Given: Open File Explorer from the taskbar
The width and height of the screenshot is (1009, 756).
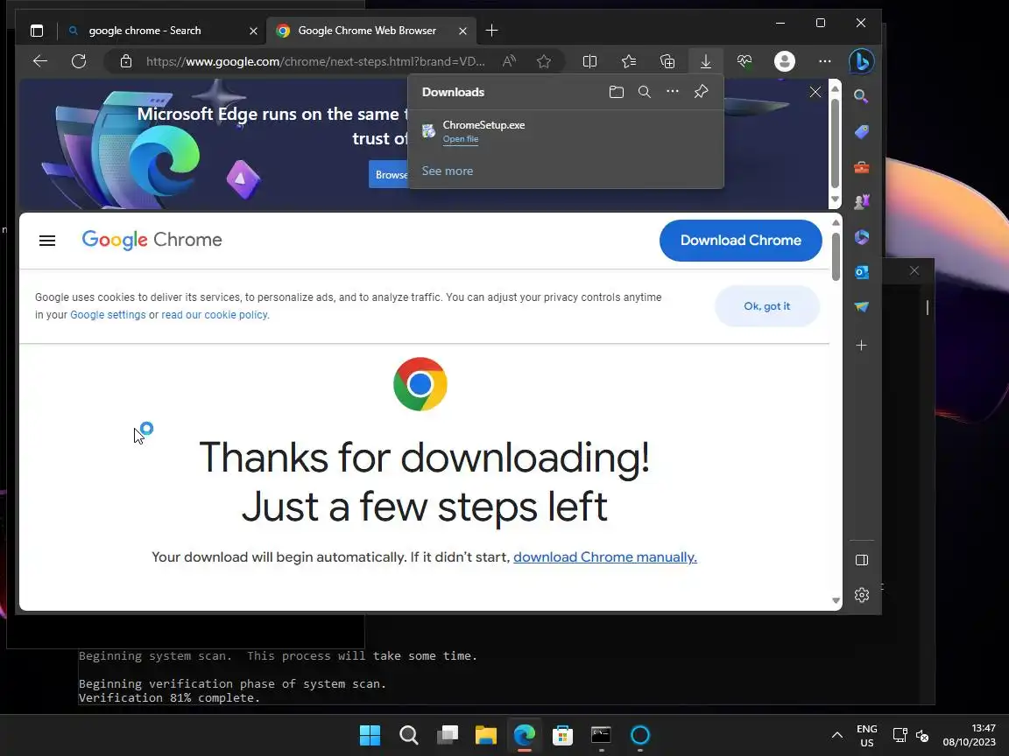Looking at the screenshot, I should (x=486, y=735).
